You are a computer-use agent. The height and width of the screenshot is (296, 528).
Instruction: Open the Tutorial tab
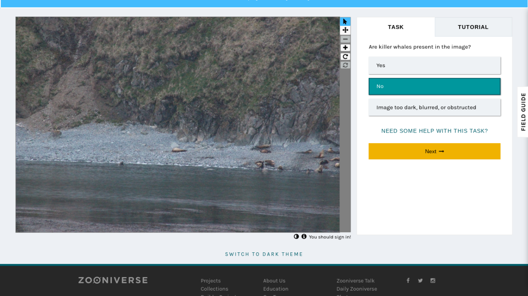(x=473, y=27)
